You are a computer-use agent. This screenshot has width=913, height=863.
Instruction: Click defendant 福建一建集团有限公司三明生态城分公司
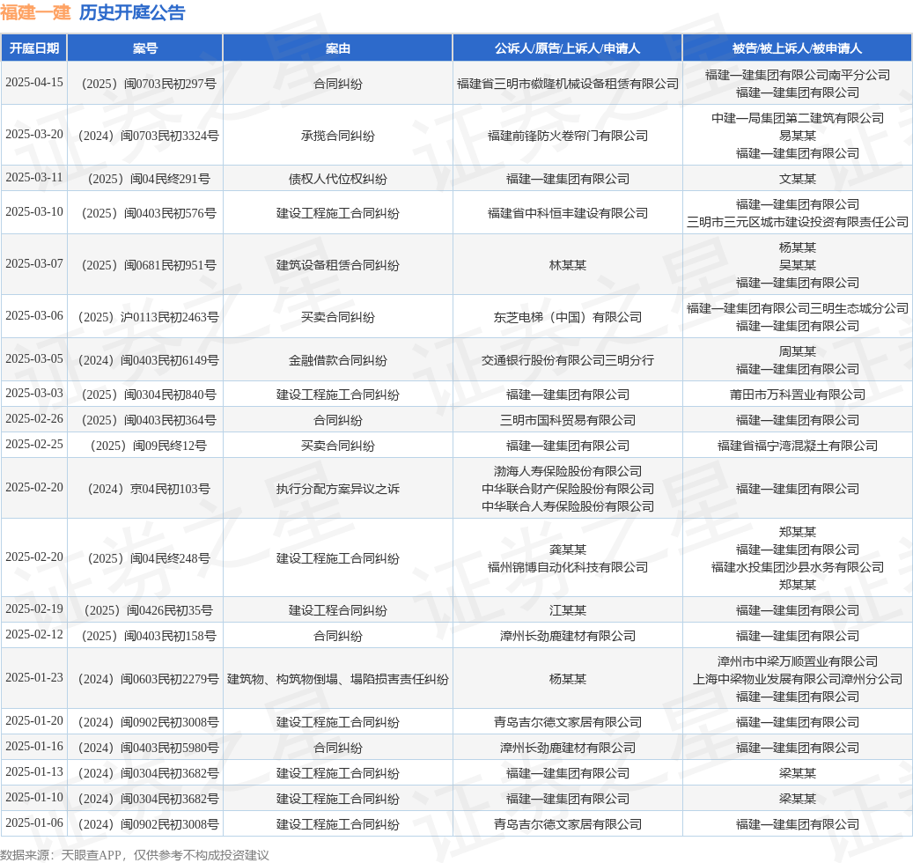(x=797, y=308)
